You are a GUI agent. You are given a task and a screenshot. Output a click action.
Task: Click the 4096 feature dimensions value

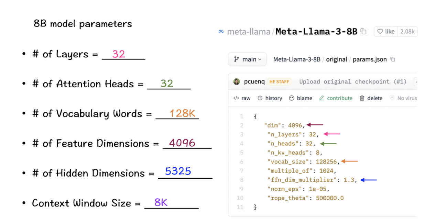click(x=182, y=143)
